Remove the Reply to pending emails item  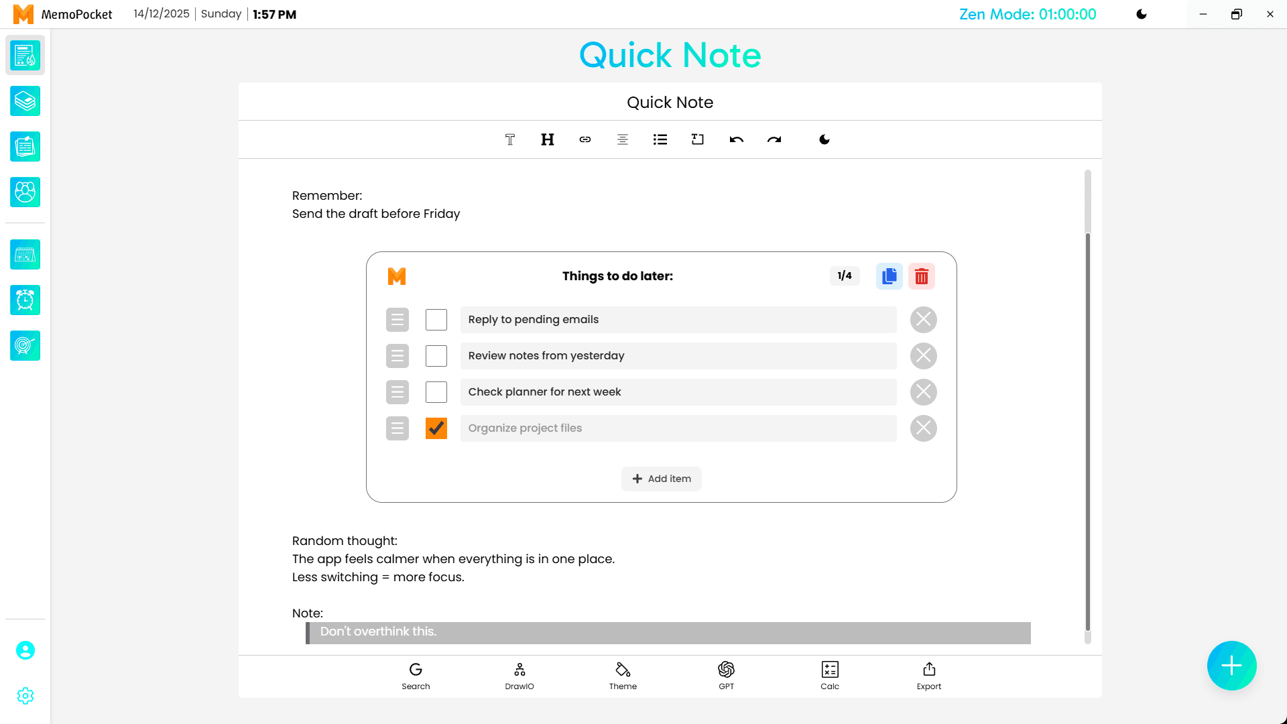pyautogui.click(x=924, y=320)
